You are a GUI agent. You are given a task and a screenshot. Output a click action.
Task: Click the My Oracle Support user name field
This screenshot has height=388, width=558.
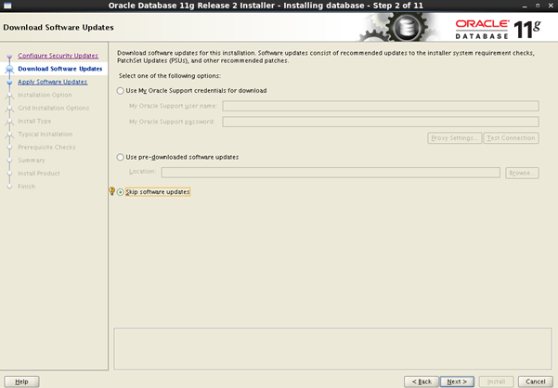(381, 106)
